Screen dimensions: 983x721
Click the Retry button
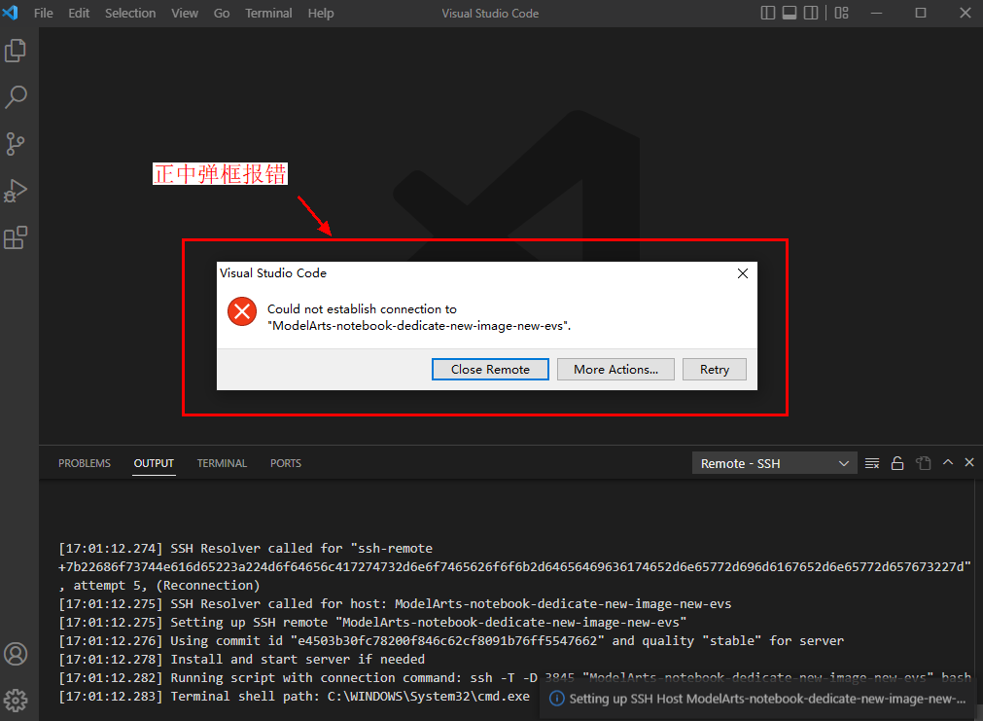[x=715, y=370]
